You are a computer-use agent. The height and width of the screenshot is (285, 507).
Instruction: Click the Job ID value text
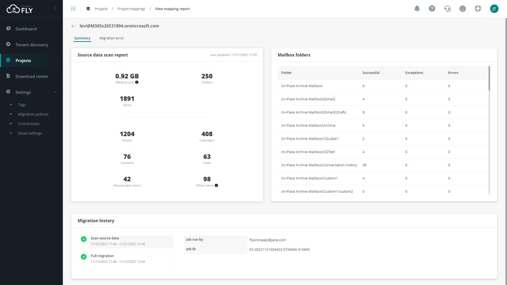pyautogui.click(x=279, y=250)
